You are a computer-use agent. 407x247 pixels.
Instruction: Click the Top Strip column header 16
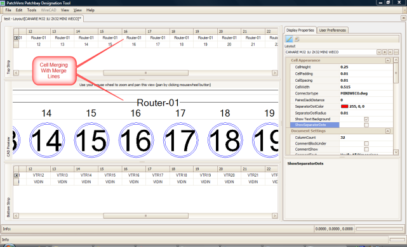click(134, 31)
